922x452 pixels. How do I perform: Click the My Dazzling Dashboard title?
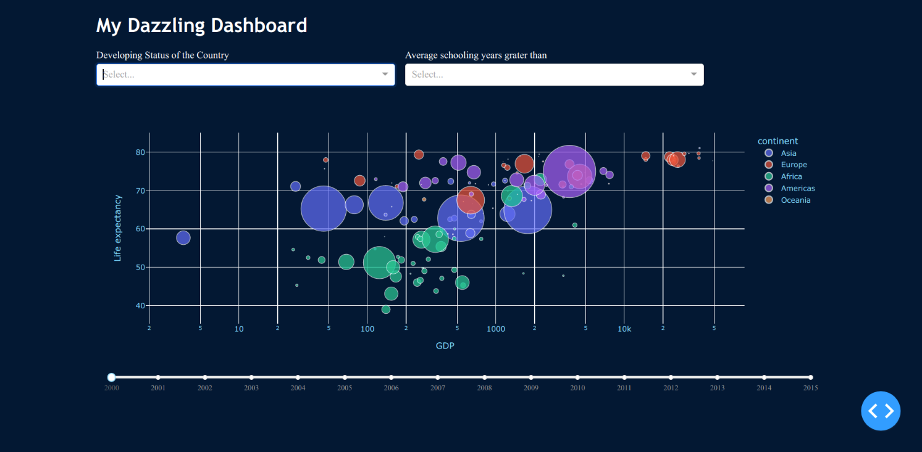click(201, 25)
